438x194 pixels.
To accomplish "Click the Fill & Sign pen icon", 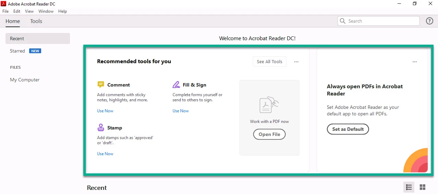I will 176,84.
